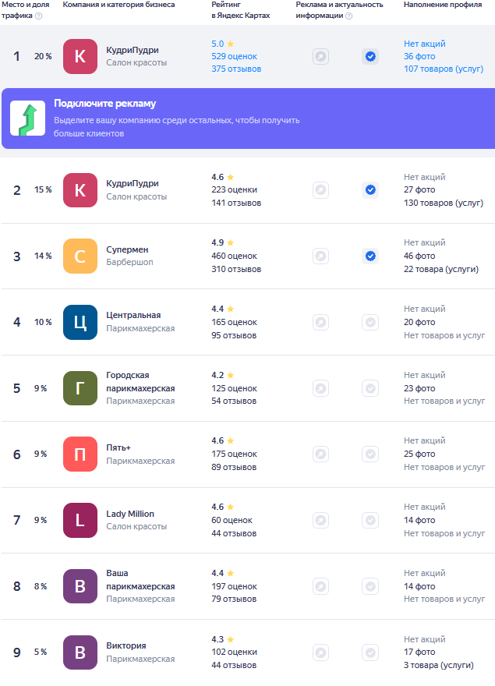
Task: Click the advertising icon in the Lady Million row
Action: 320,520
